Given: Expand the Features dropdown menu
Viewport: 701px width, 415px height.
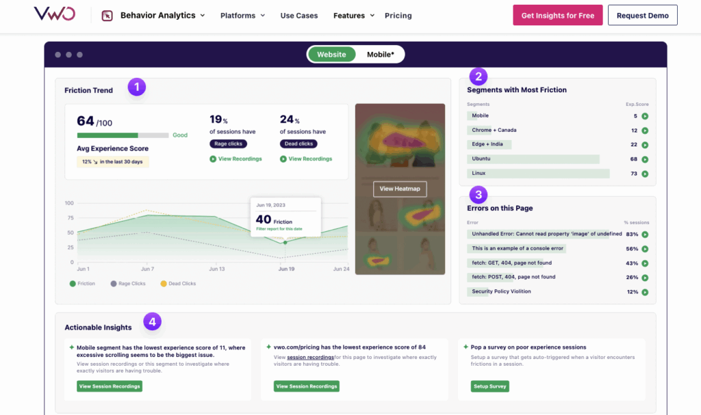Looking at the screenshot, I should point(353,16).
